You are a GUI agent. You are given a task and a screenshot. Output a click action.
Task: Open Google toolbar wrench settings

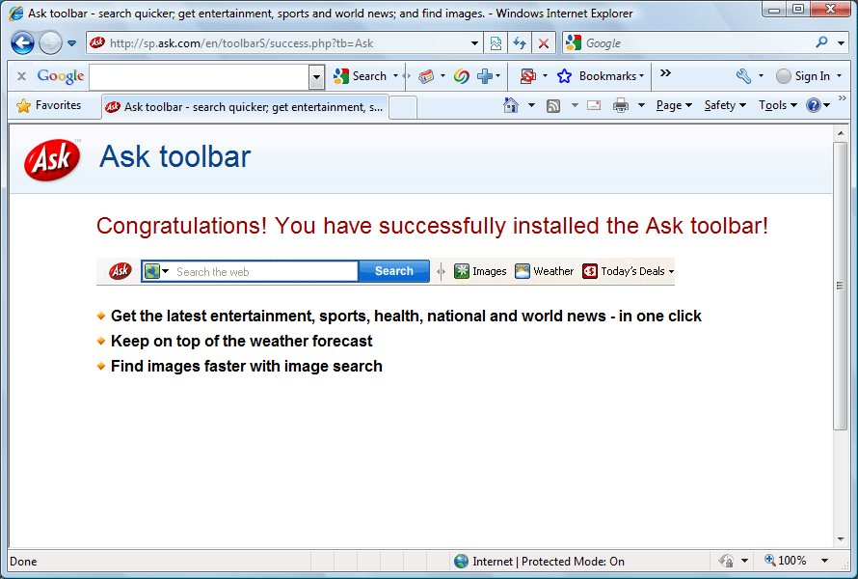pyautogui.click(x=743, y=76)
